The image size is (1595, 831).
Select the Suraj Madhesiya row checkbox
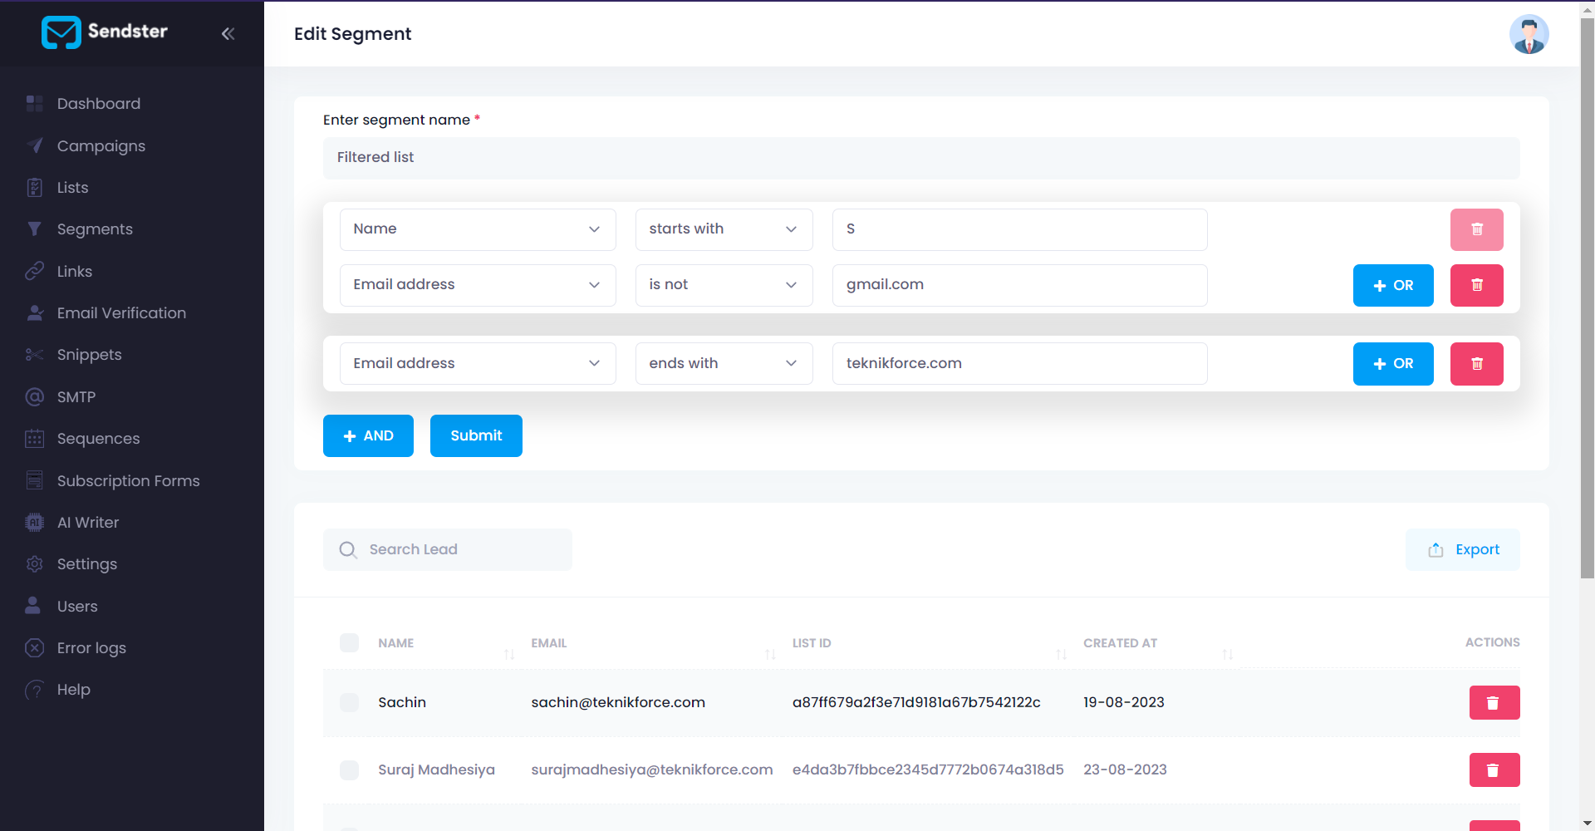click(x=350, y=770)
